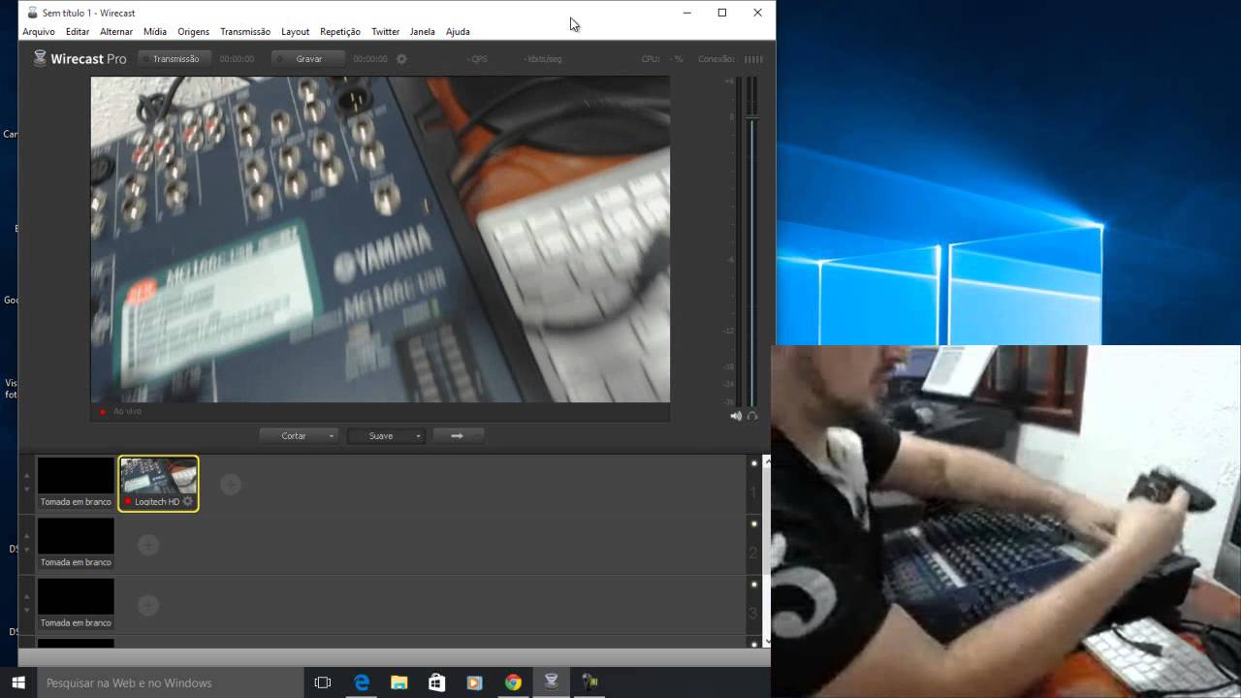
Task: Open the Origens menu
Action: [x=194, y=32]
